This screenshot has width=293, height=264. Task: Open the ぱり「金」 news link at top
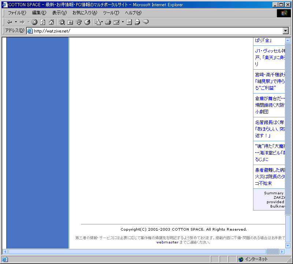263,40
